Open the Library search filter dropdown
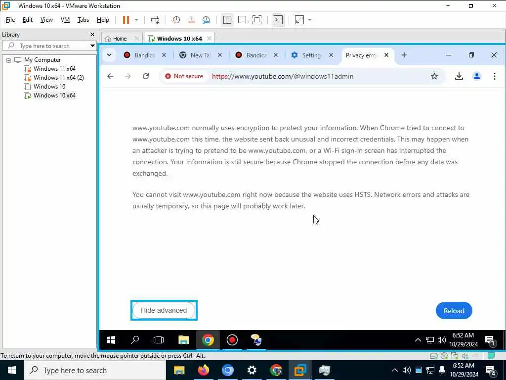This screenshot has height=380, width=506. (x=92, y=46)
